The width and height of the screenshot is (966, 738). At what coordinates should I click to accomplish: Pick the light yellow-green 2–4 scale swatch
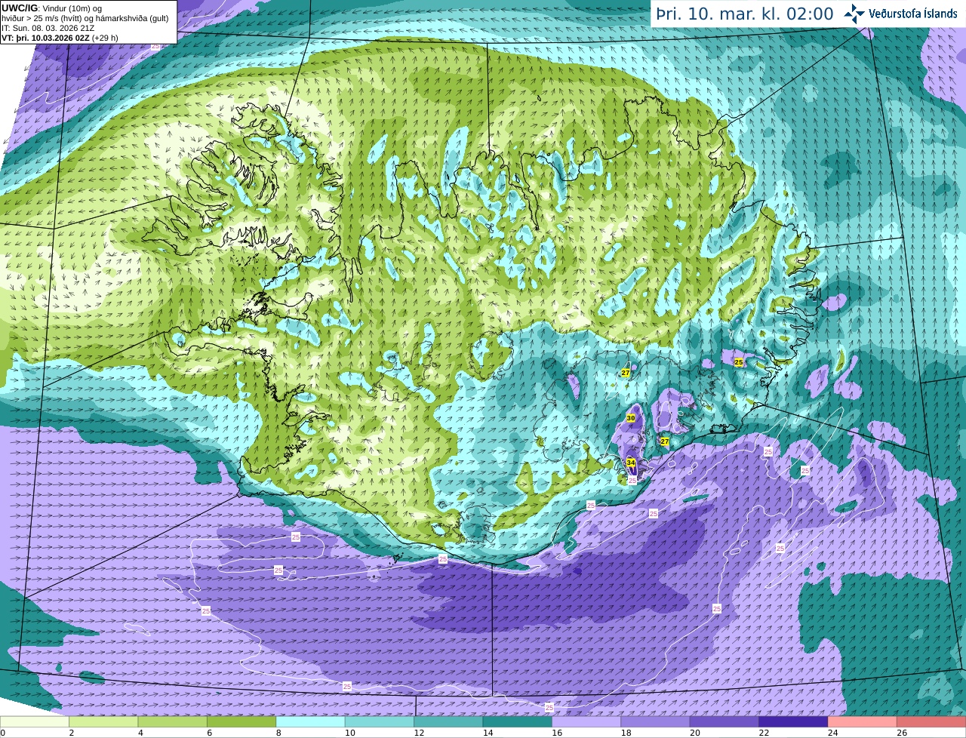(103, 721)
